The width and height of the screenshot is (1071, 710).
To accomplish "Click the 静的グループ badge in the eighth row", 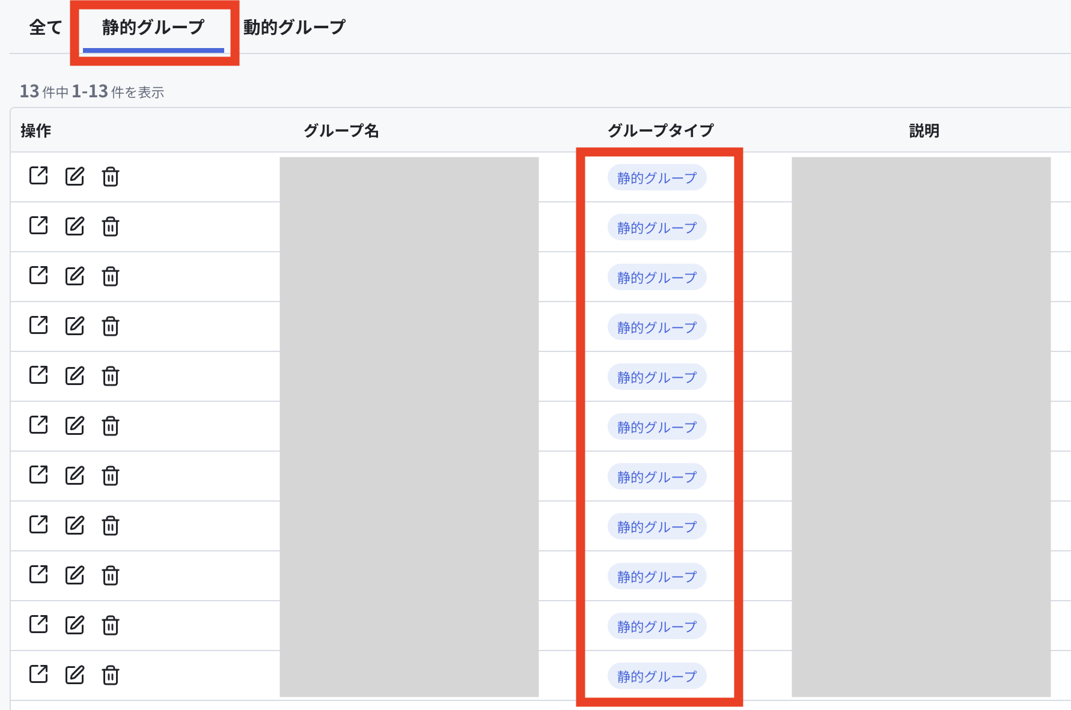I will point(657,527).
